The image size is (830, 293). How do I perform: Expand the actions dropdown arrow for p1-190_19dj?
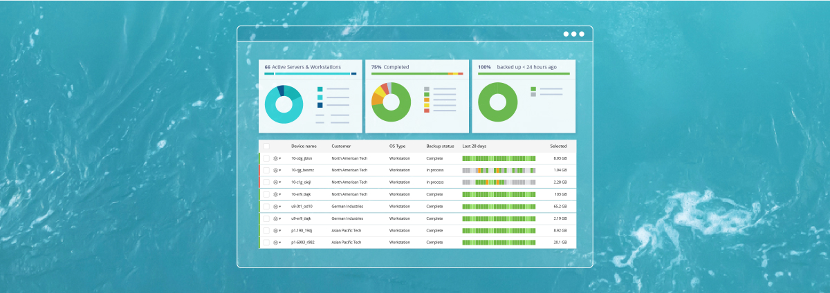[280, 231]
